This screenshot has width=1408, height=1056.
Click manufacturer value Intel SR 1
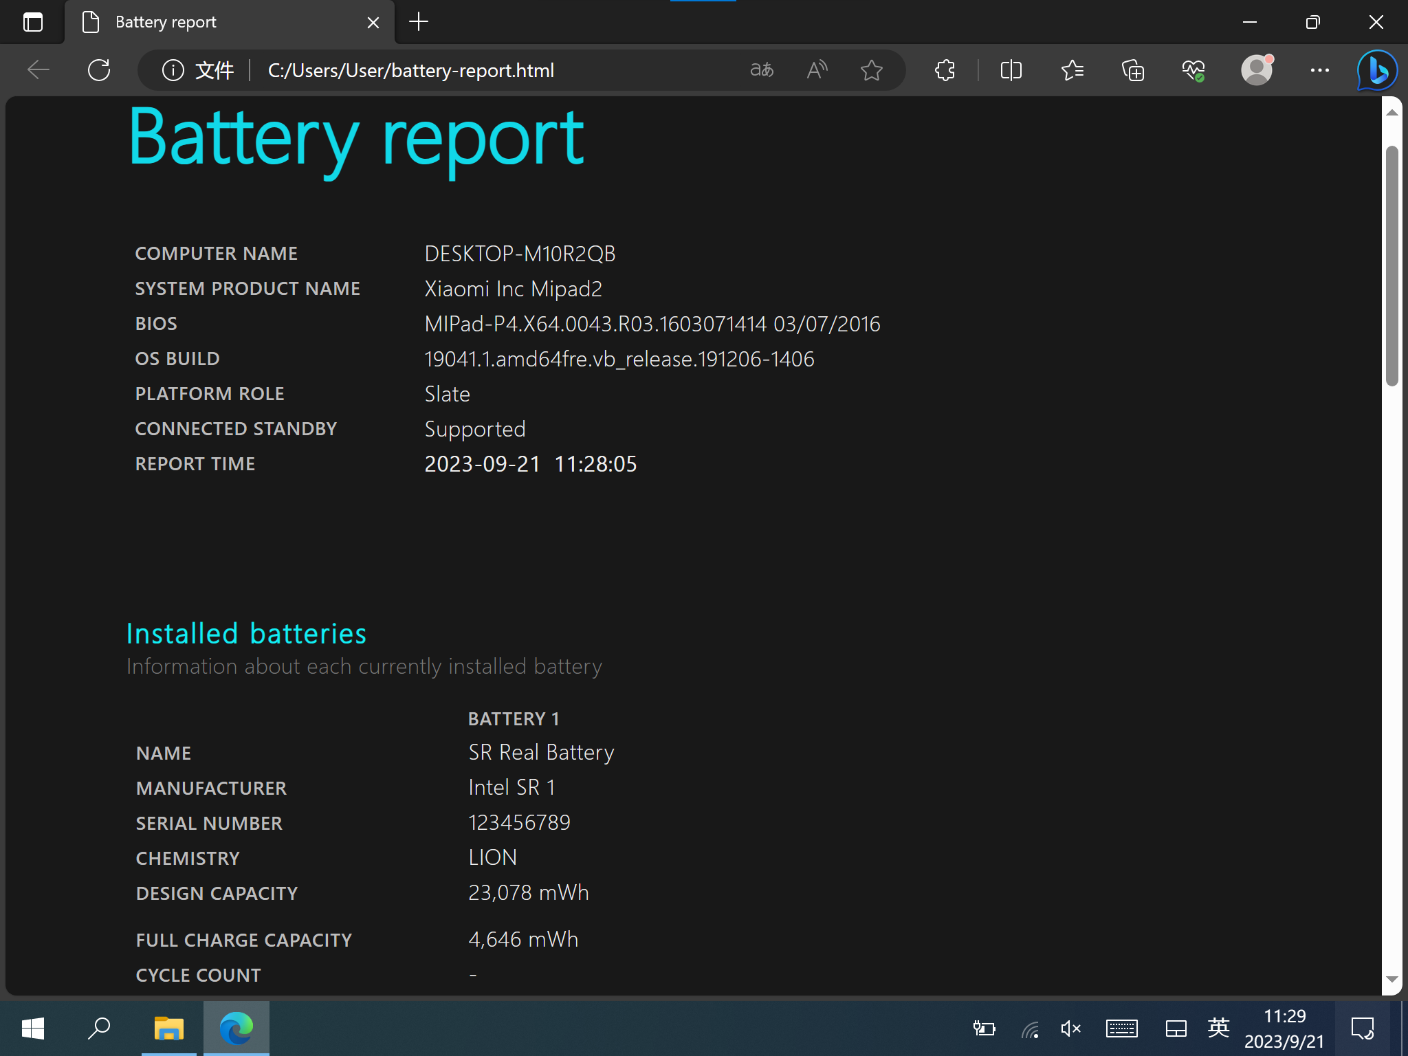(511, 788)
